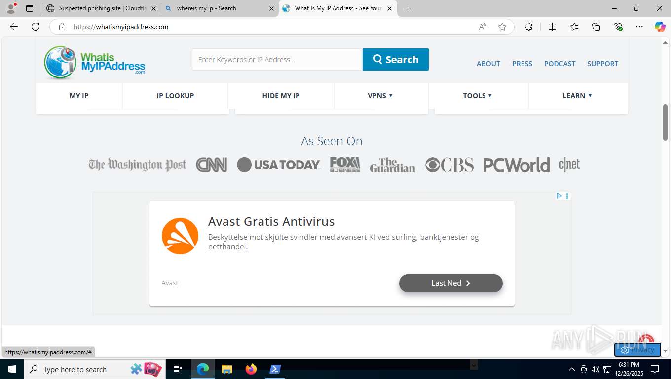Open the PRESS link

coord(522,64)
